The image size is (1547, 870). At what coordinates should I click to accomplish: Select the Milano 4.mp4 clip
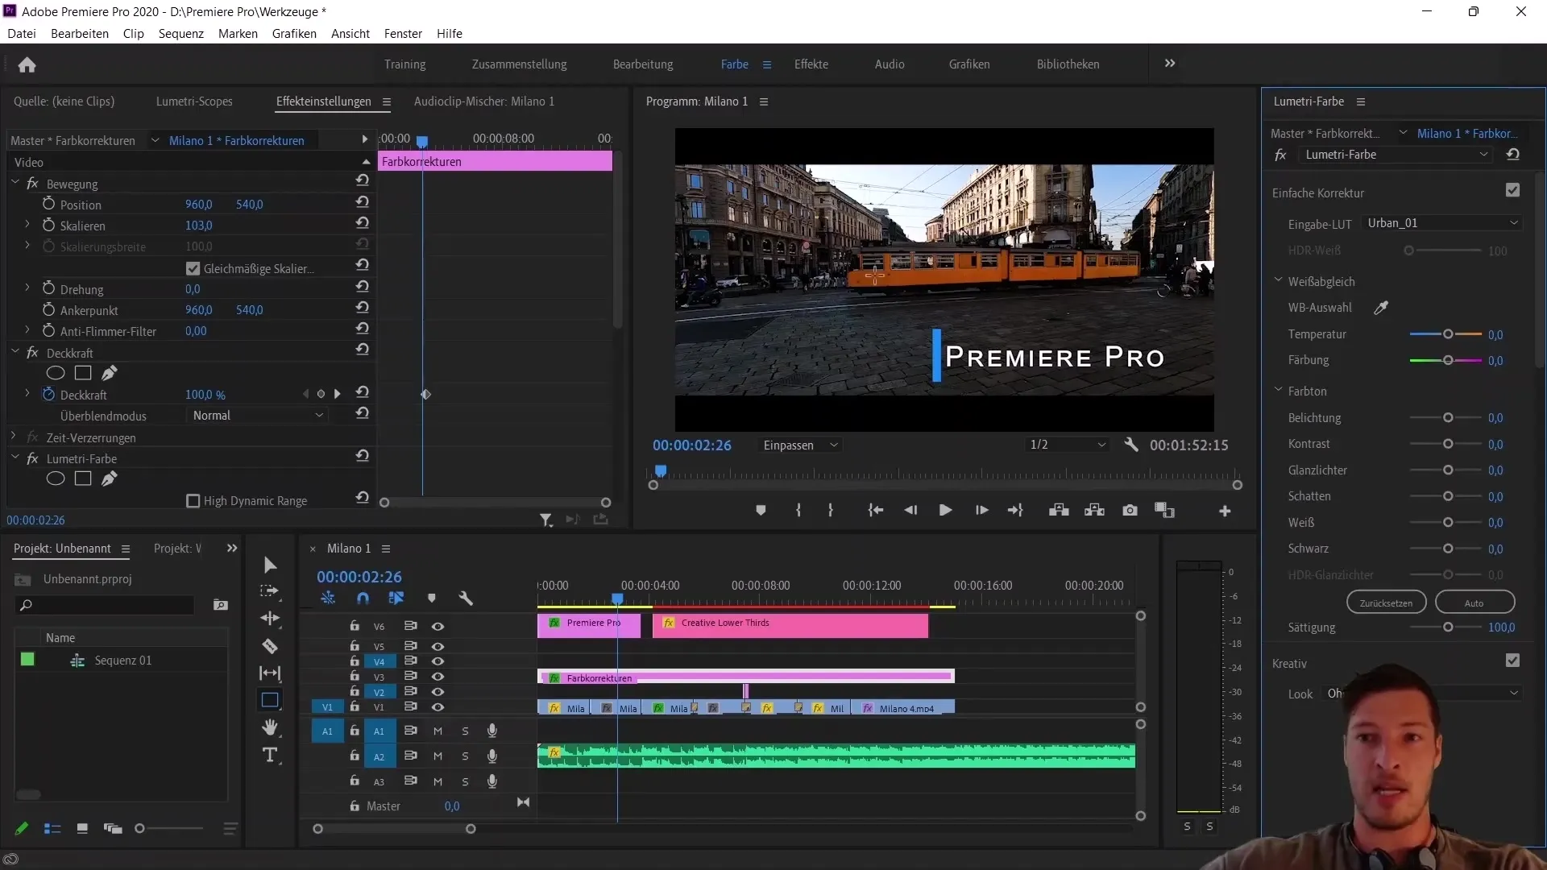point(903,708)
